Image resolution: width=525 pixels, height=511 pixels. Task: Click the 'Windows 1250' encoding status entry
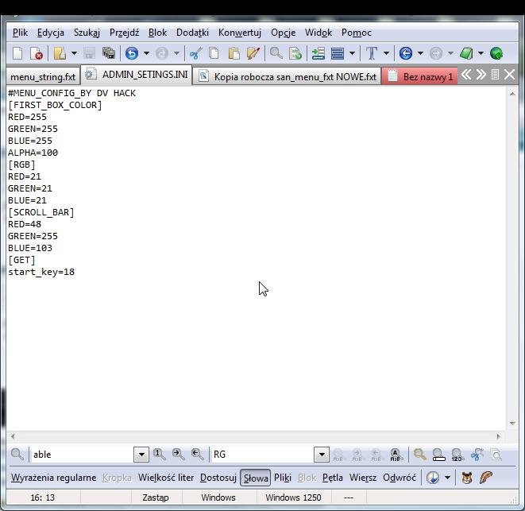(293, 497)
